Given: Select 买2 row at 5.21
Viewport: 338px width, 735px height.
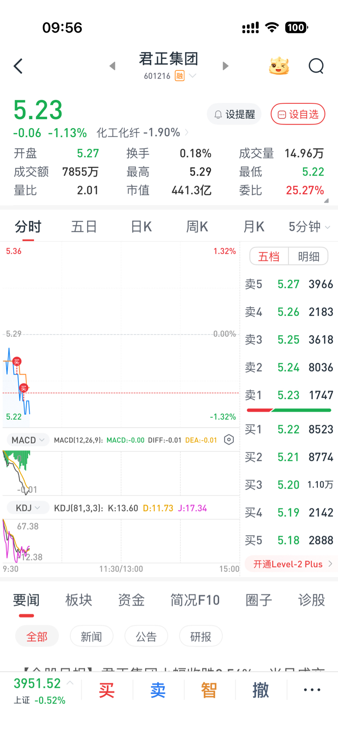Looking at the screenshot, I should tap(289, 457).
